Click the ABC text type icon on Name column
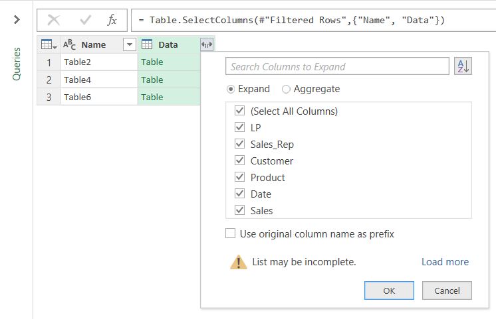 tap(69, 44)
